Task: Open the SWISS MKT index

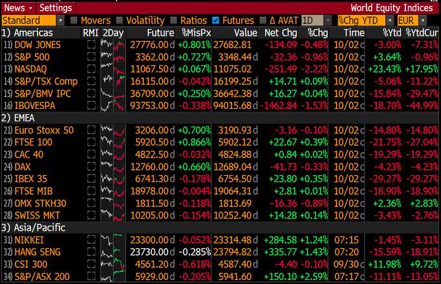Action: [x=37, y=215]
